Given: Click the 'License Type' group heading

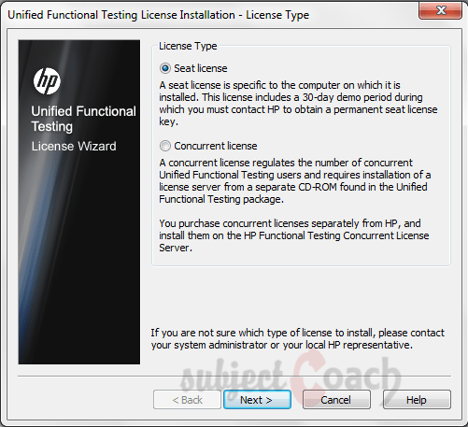Looking at the screenshot, I should point(188,46).
